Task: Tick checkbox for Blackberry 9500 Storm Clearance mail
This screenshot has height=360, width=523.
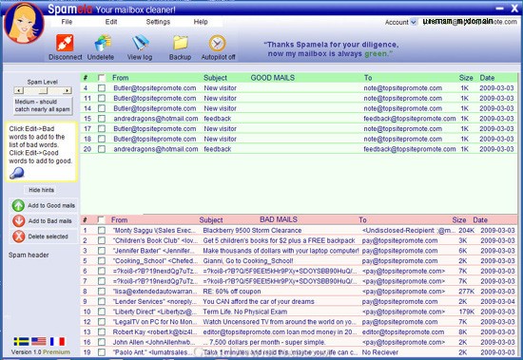Action: 102,230
